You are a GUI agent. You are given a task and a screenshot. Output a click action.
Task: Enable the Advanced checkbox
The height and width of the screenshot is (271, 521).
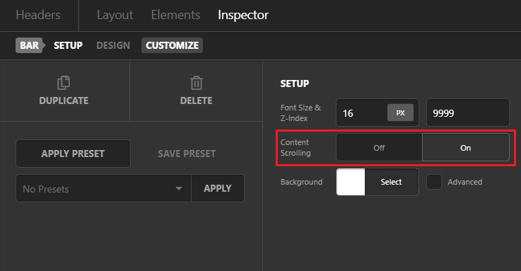point(434,182)
